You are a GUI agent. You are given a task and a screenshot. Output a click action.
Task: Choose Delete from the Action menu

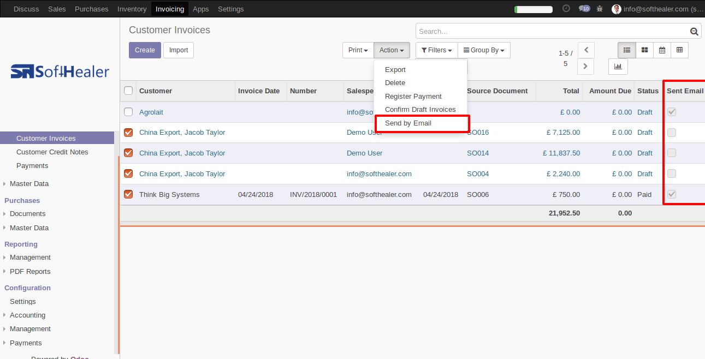(420, 83)
